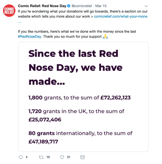Viewport: 162px width, 164px height.
Task: Click the Comic Relief: Red Nose Day name
Action: click(x=42, y=6)
